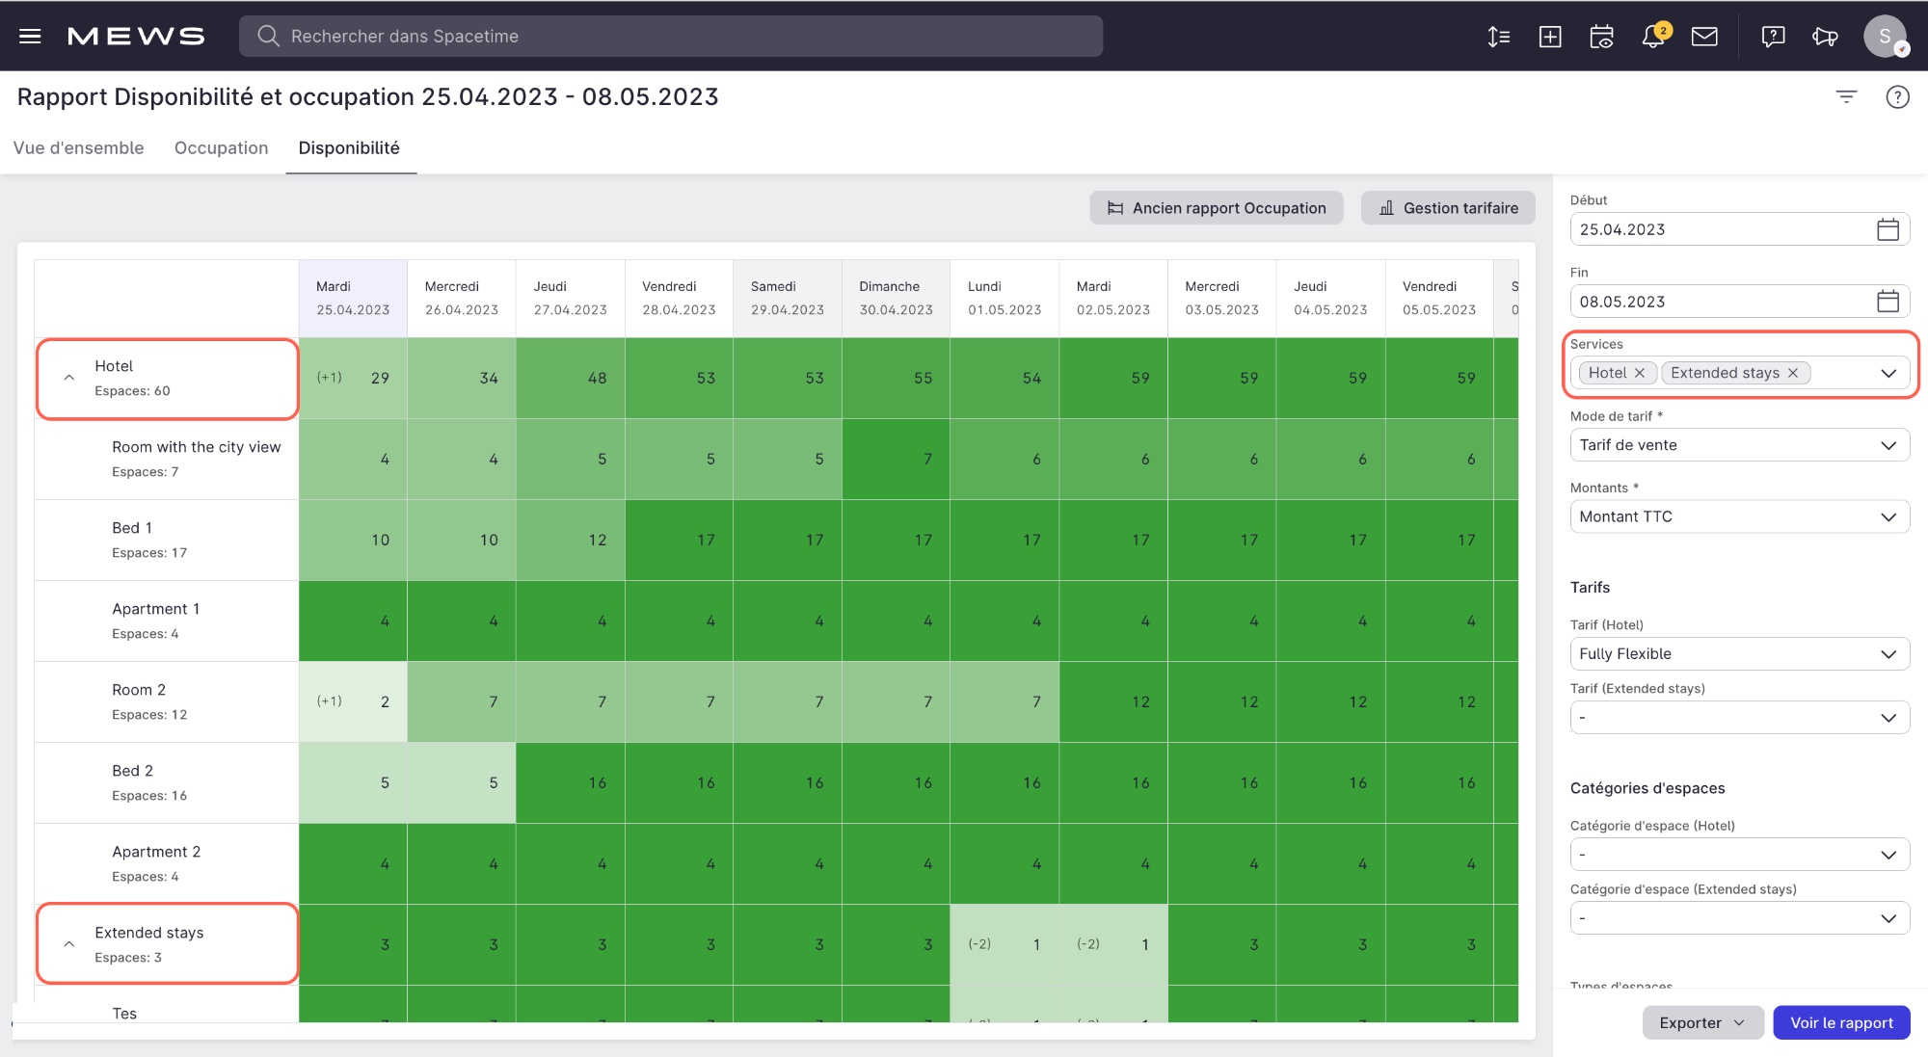Remove the Extended stays service tag
1928x1057 pixels.
point(1793,373)
